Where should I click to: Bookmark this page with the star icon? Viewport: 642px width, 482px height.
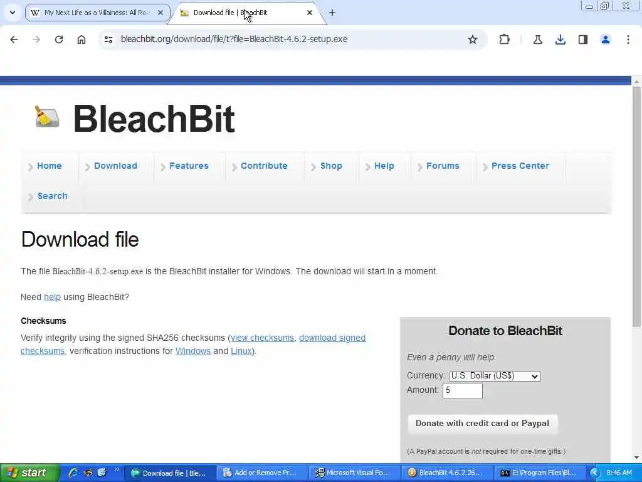pyautogui.click(x=473, y=40)
